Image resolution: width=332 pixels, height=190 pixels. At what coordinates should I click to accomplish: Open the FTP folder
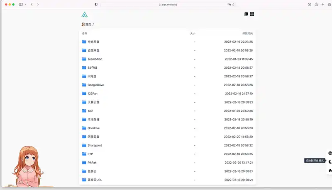point(167,154)
